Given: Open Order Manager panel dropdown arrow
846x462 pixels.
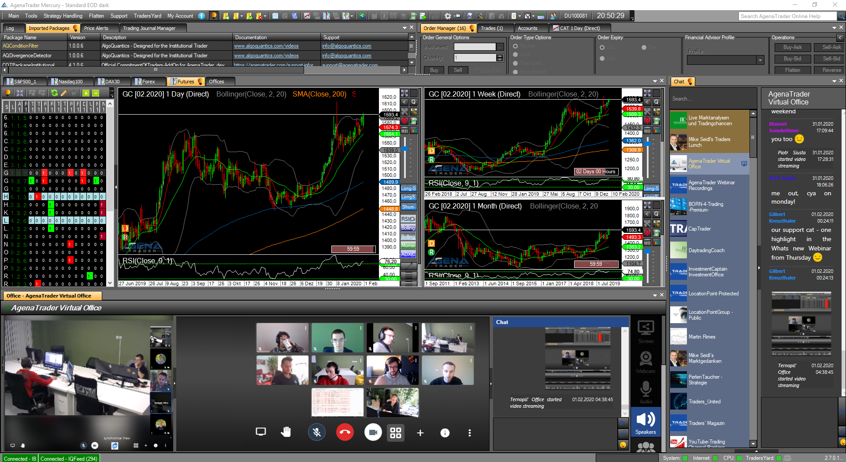Looking at the screenshot, I should click(x=834, y=28).
